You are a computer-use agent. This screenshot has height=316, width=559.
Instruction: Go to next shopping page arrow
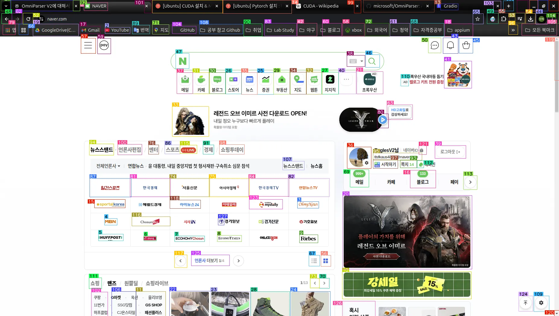pos(324,283)
